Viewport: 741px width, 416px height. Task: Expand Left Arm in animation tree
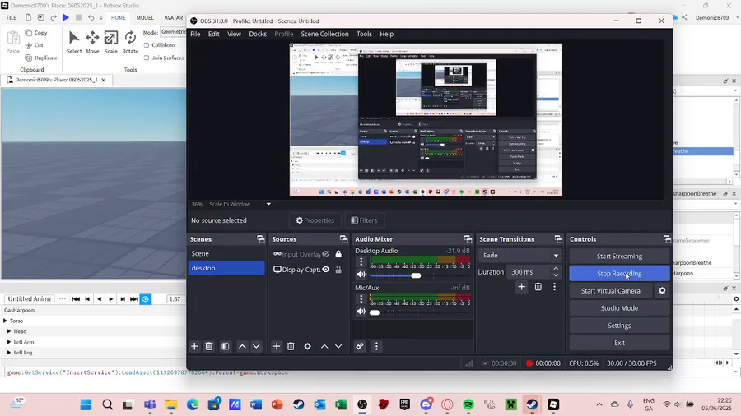pyautogui.click(x=9, y=341)
